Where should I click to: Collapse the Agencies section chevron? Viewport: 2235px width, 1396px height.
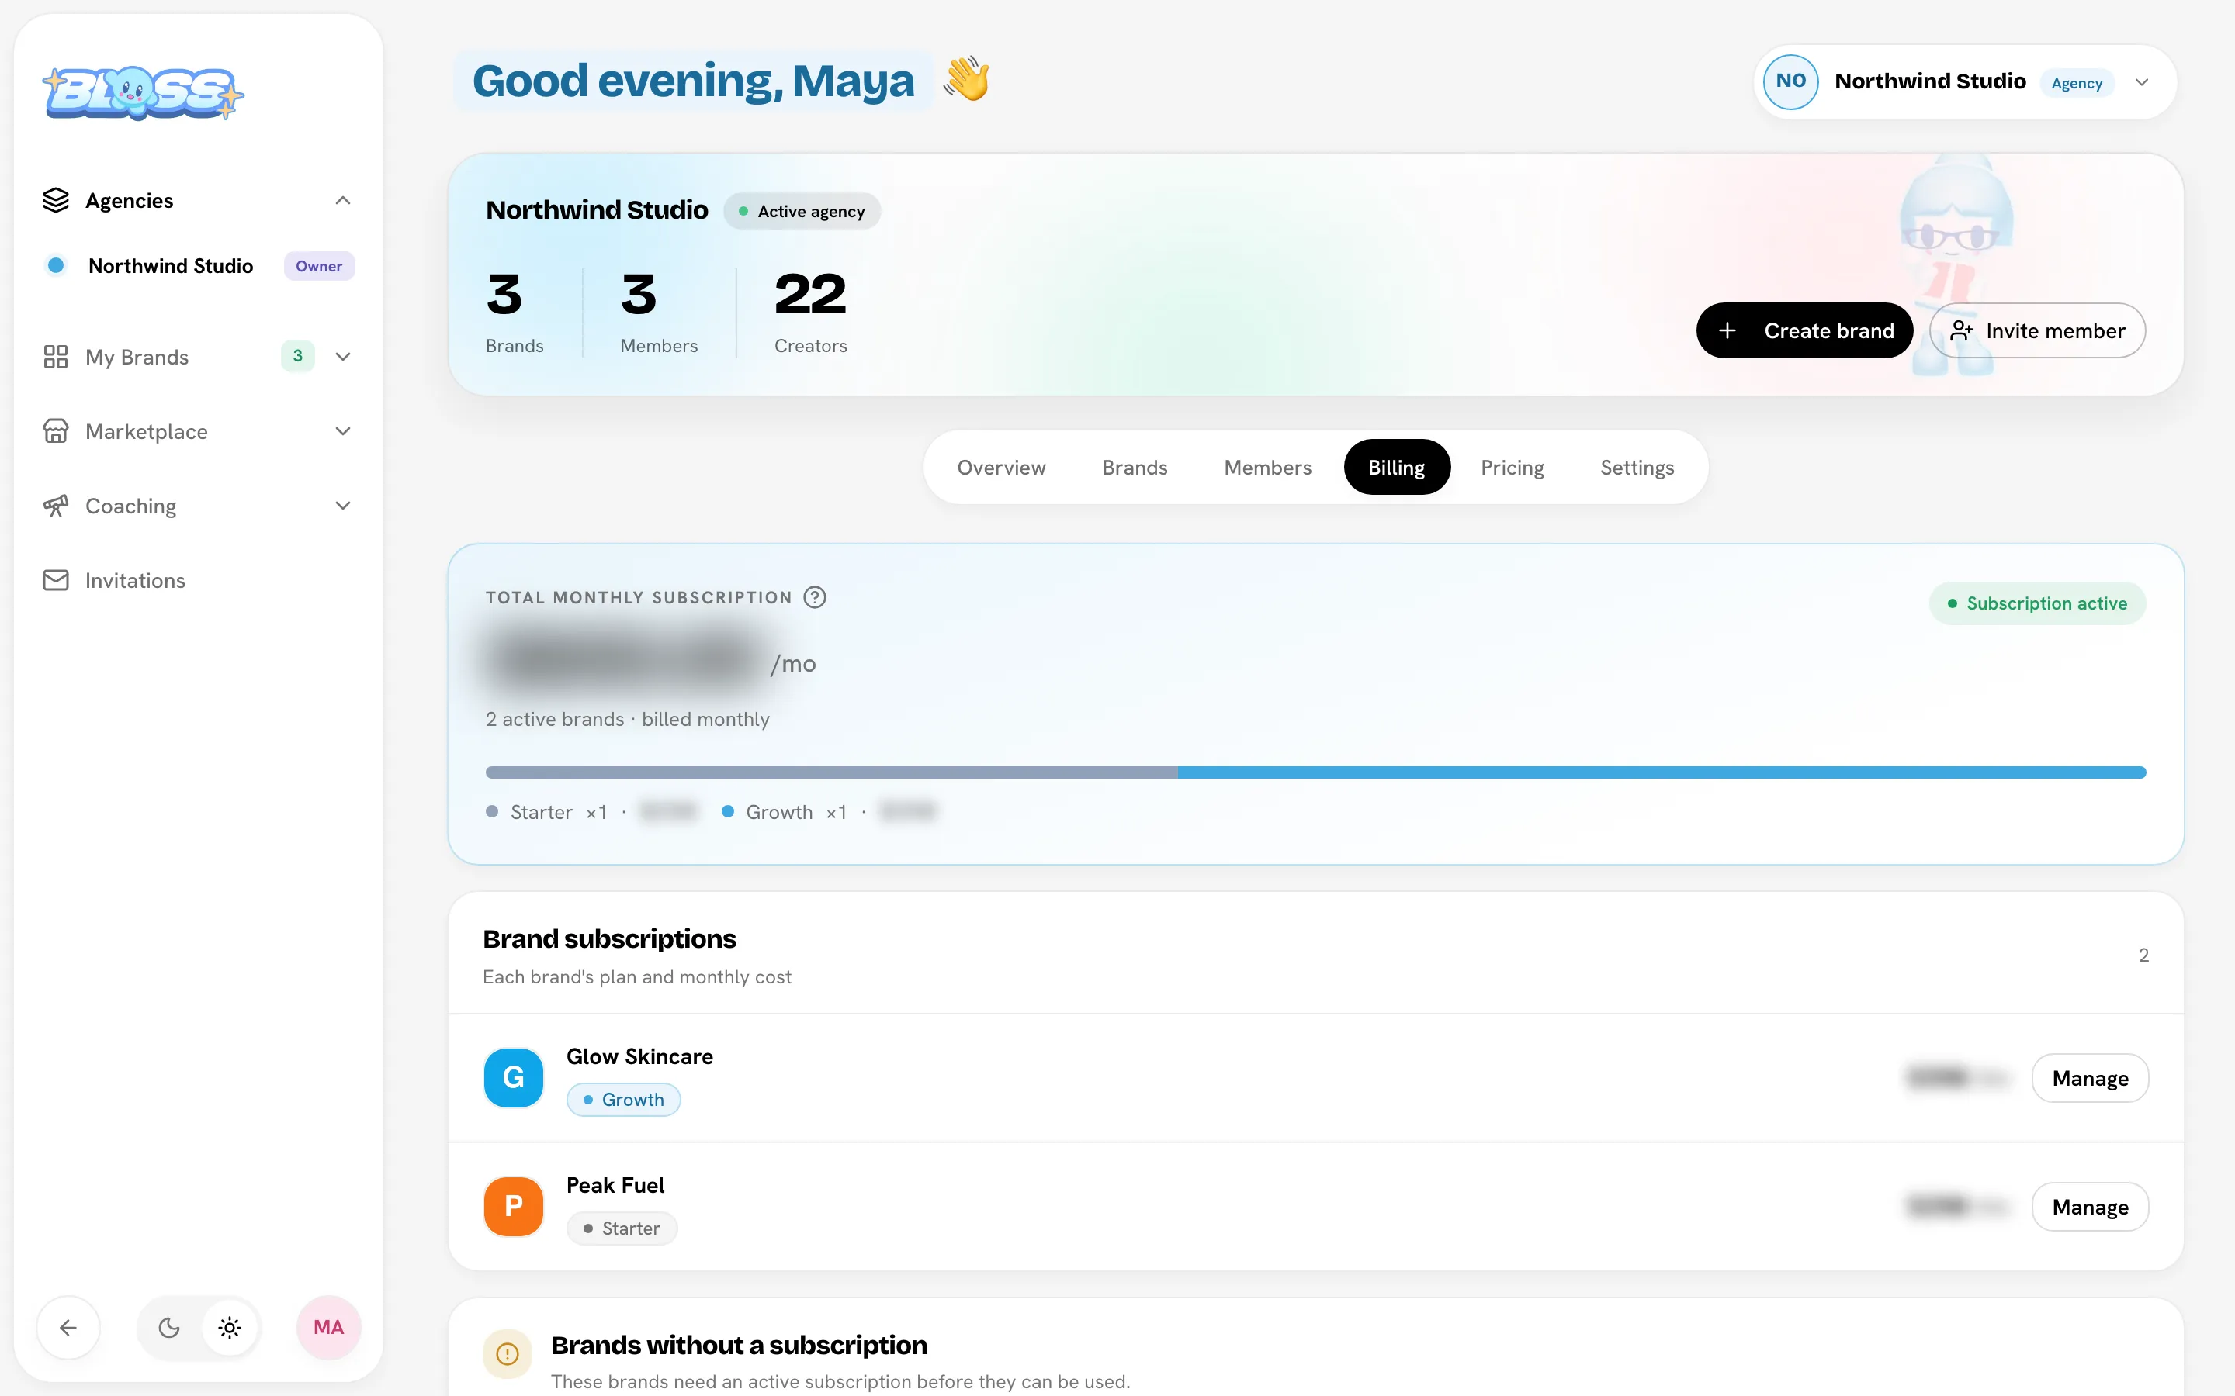point(343,200)
